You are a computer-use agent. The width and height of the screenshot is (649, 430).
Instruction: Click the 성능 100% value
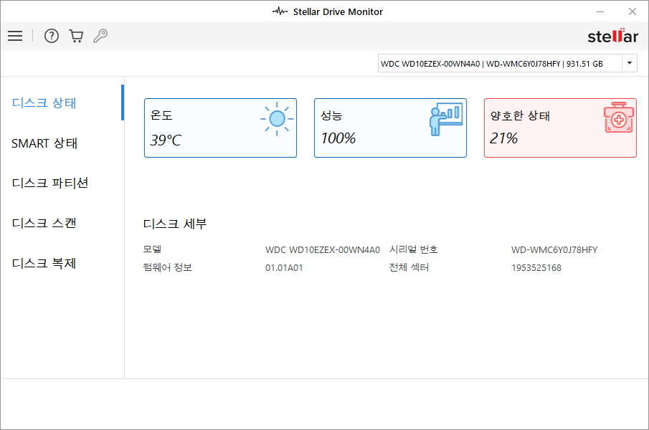338,138
